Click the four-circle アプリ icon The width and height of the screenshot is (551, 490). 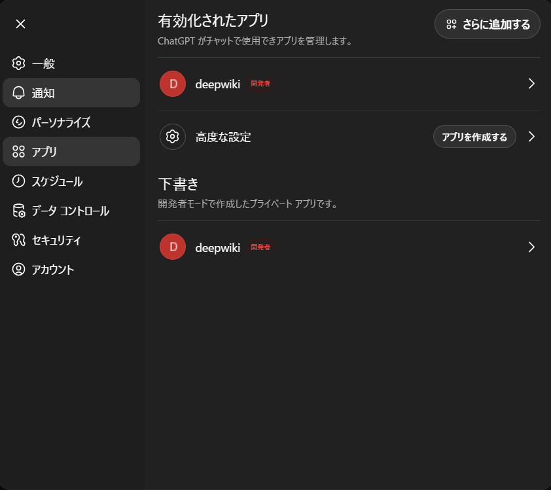[x=18, y=152]
